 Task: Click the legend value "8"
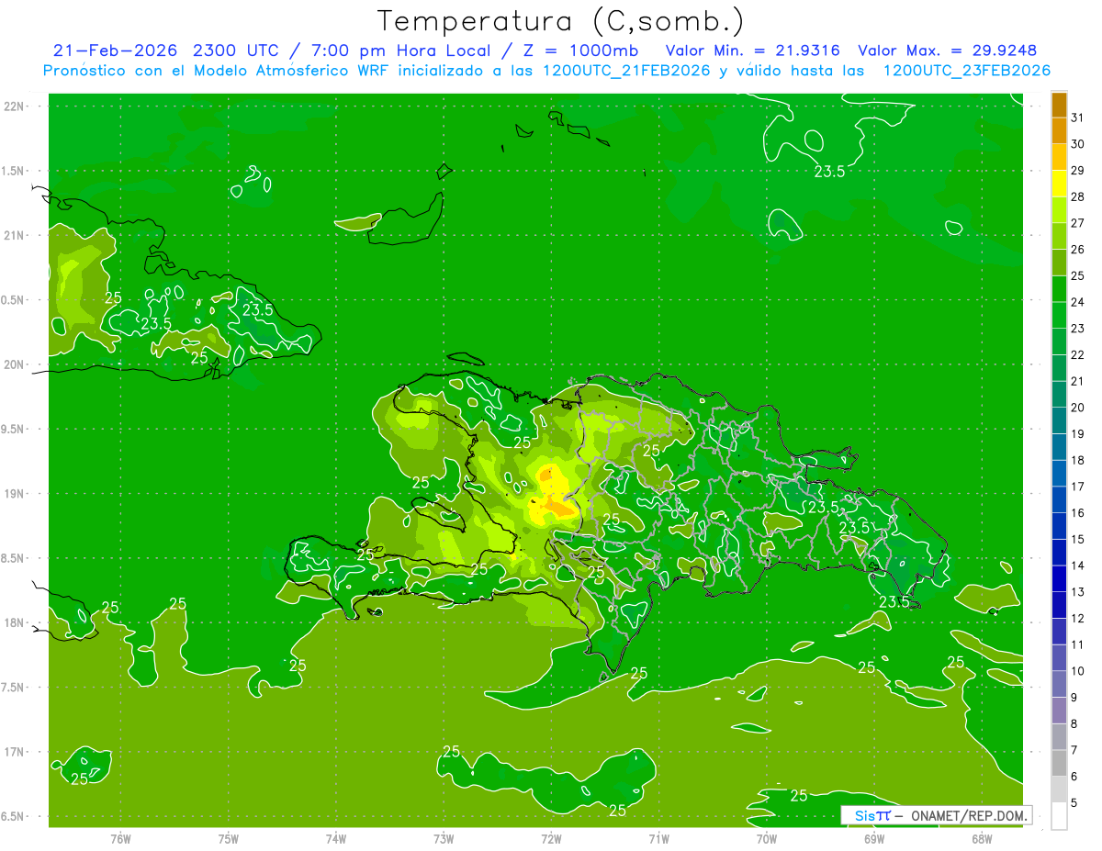click(1074, 724)
